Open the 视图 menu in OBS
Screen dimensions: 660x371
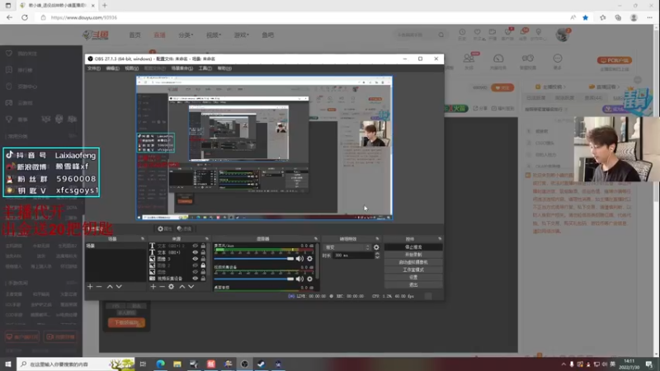click(x=131, y=68)
